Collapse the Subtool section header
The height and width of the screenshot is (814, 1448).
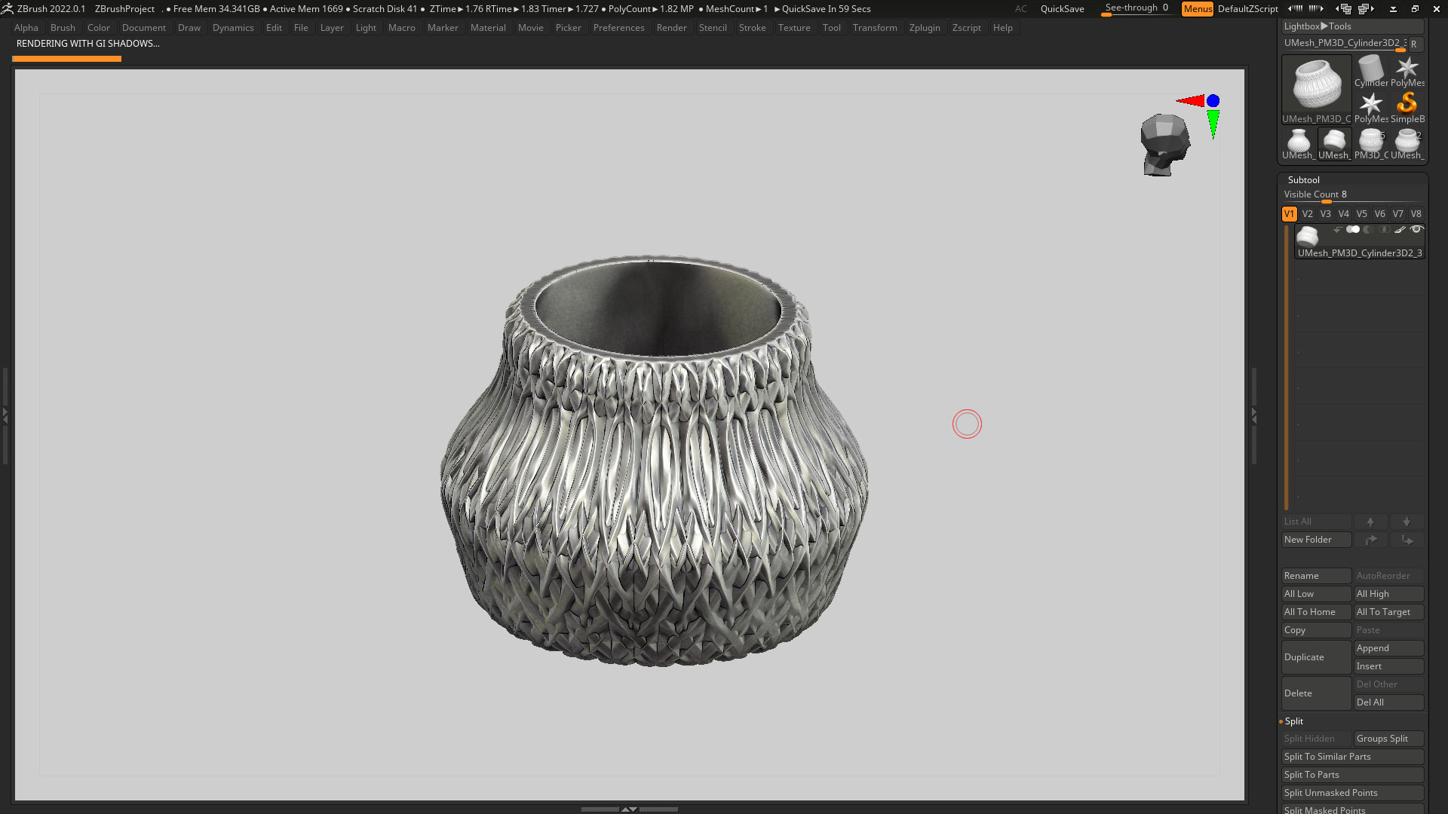coord(1303,180)
